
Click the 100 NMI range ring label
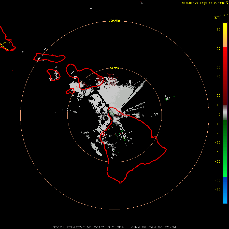click(x=114, y=21)
